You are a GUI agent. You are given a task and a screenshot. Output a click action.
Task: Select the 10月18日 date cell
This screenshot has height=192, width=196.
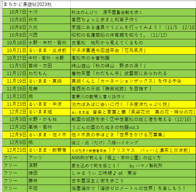15,43
